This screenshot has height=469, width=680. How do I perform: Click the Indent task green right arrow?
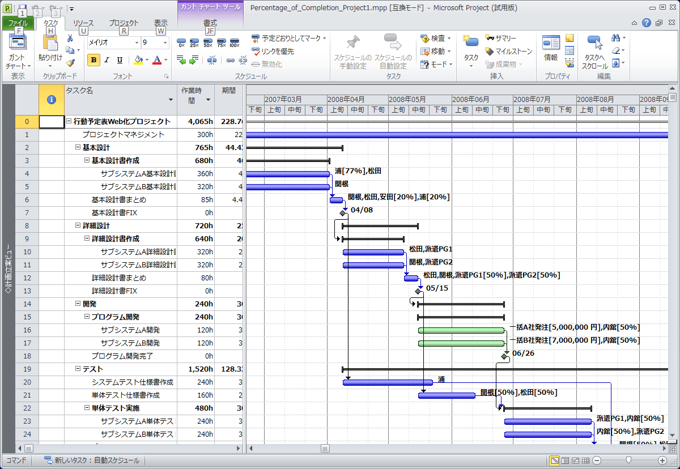194,59
